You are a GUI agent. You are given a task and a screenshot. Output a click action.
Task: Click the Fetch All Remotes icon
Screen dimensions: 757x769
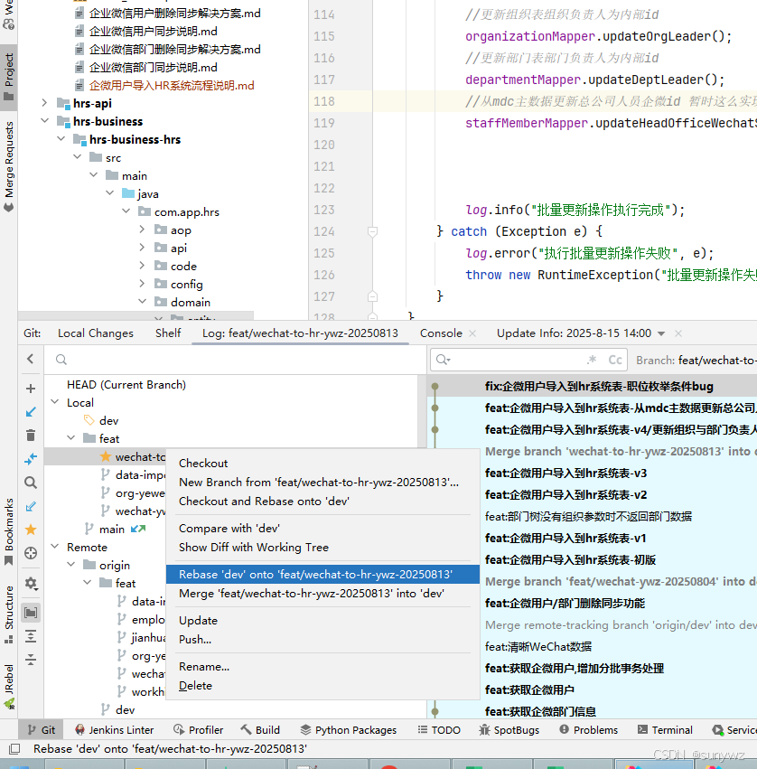31,506
